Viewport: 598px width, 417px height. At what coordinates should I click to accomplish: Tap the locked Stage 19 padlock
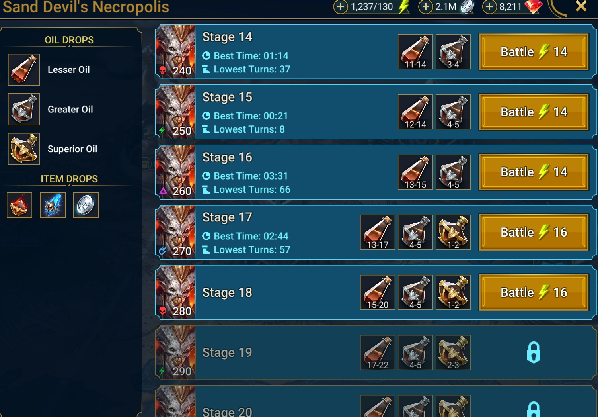click(x=534, y=352)
